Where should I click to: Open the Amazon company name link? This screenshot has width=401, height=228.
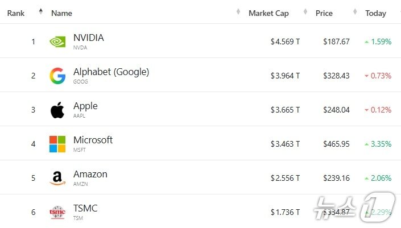(90, 175)
